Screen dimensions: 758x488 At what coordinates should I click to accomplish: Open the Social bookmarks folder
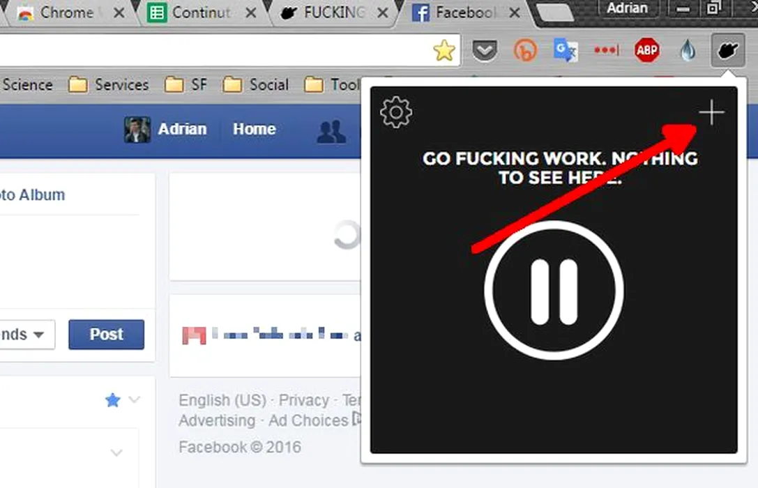pos(257,85)
